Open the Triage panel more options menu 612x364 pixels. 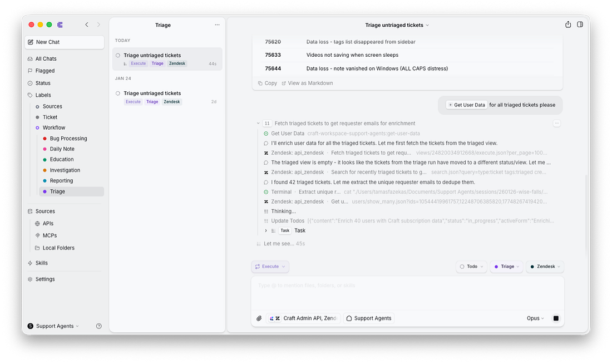[217, 25]
